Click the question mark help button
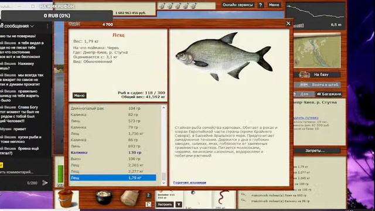Image resolution: width=375 pixels, height=211 pixels. coord(260,5)
